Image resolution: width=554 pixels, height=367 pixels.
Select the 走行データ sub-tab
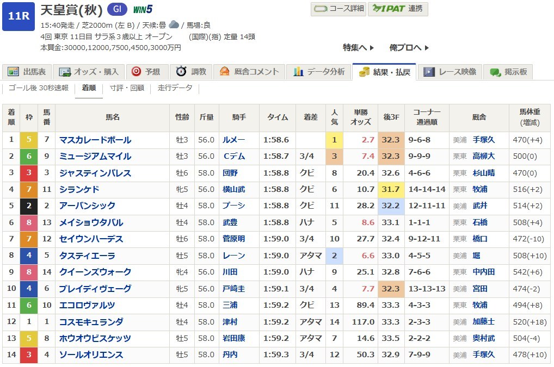[175, 88]
